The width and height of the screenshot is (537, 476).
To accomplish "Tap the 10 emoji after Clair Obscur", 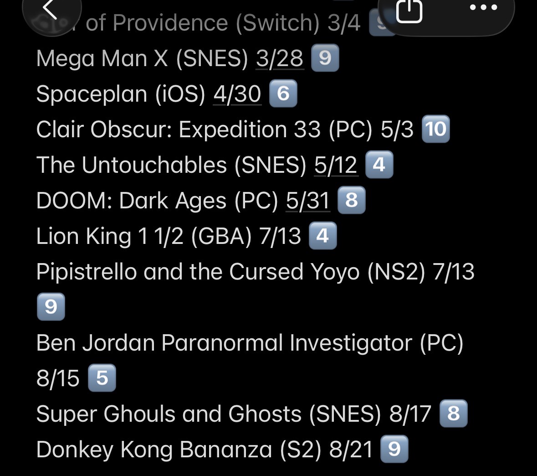I will pyautogui.click(x=435, y=129).
